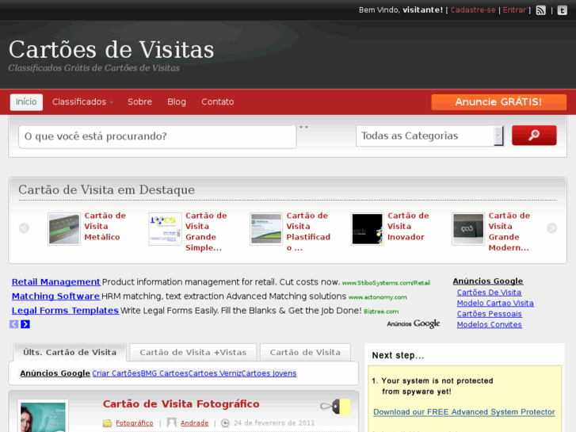Image resolution: width=576 pixels, height=432 pixels.
Task: Open the Cartão de Visita Grande Simple thumbnail
Action: [x=166, y=229]
